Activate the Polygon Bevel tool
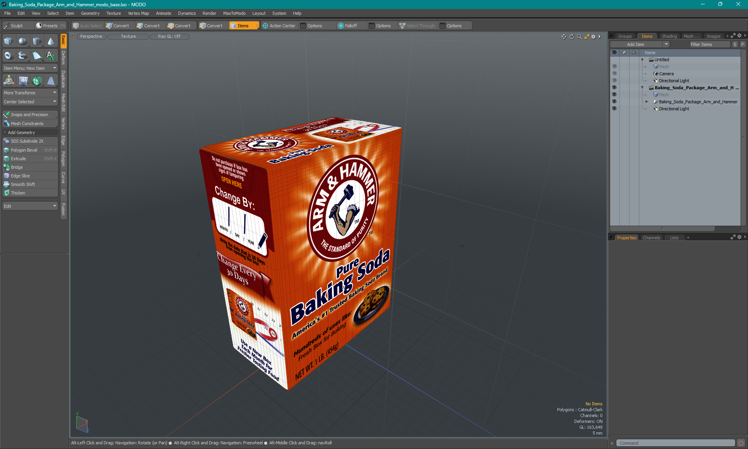The height and width of the screenshot is (449, 748). 30,150
